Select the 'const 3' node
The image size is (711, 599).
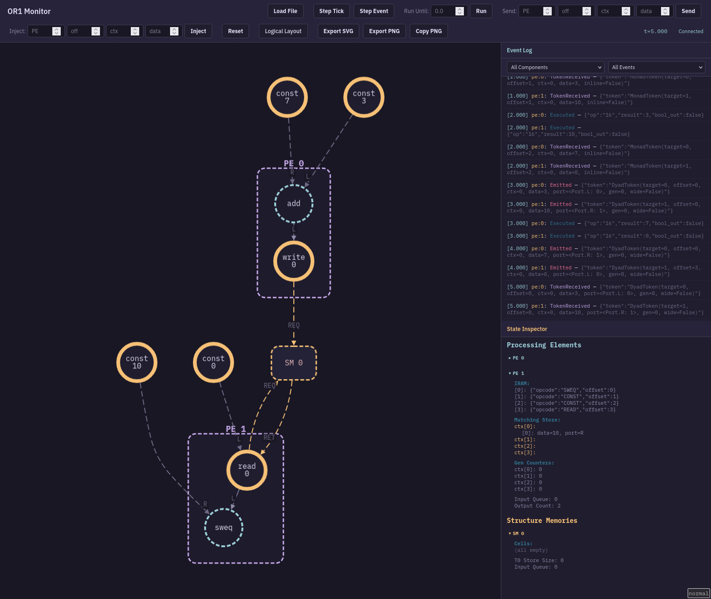363,97
